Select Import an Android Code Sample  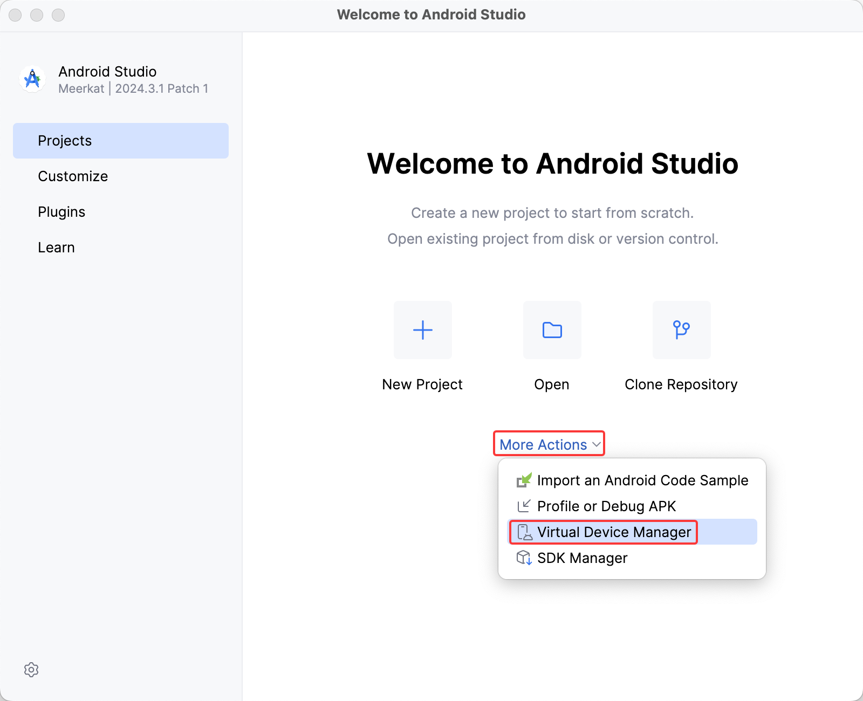click(642, 480)
